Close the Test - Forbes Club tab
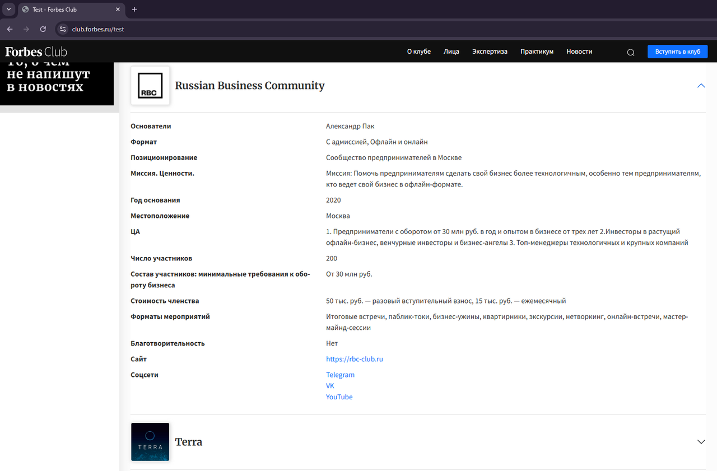The height and width of the screenshot is (471, 717). point(118,10)
